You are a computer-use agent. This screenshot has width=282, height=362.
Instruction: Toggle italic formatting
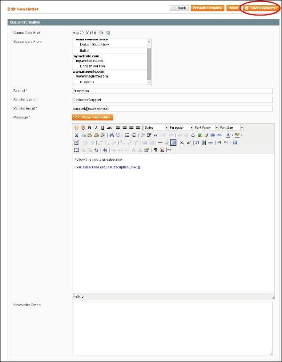point(96,128)
